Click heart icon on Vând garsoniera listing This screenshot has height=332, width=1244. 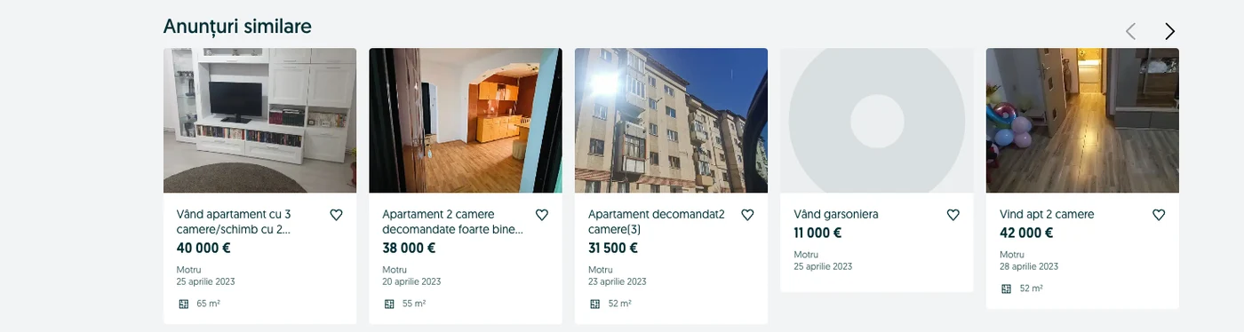tap(953, 215)
